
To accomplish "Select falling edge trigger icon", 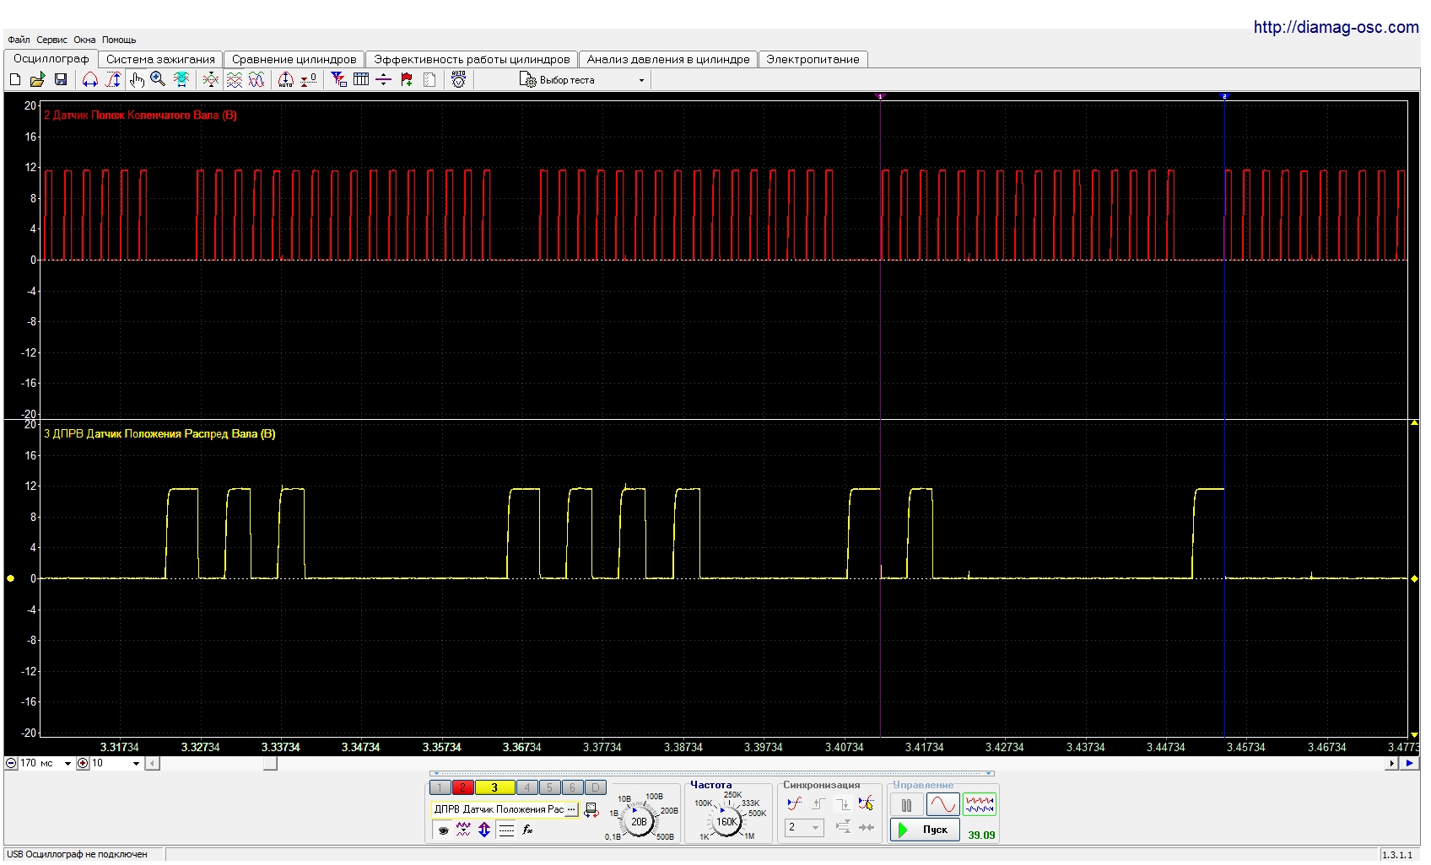I will point(843,804).
